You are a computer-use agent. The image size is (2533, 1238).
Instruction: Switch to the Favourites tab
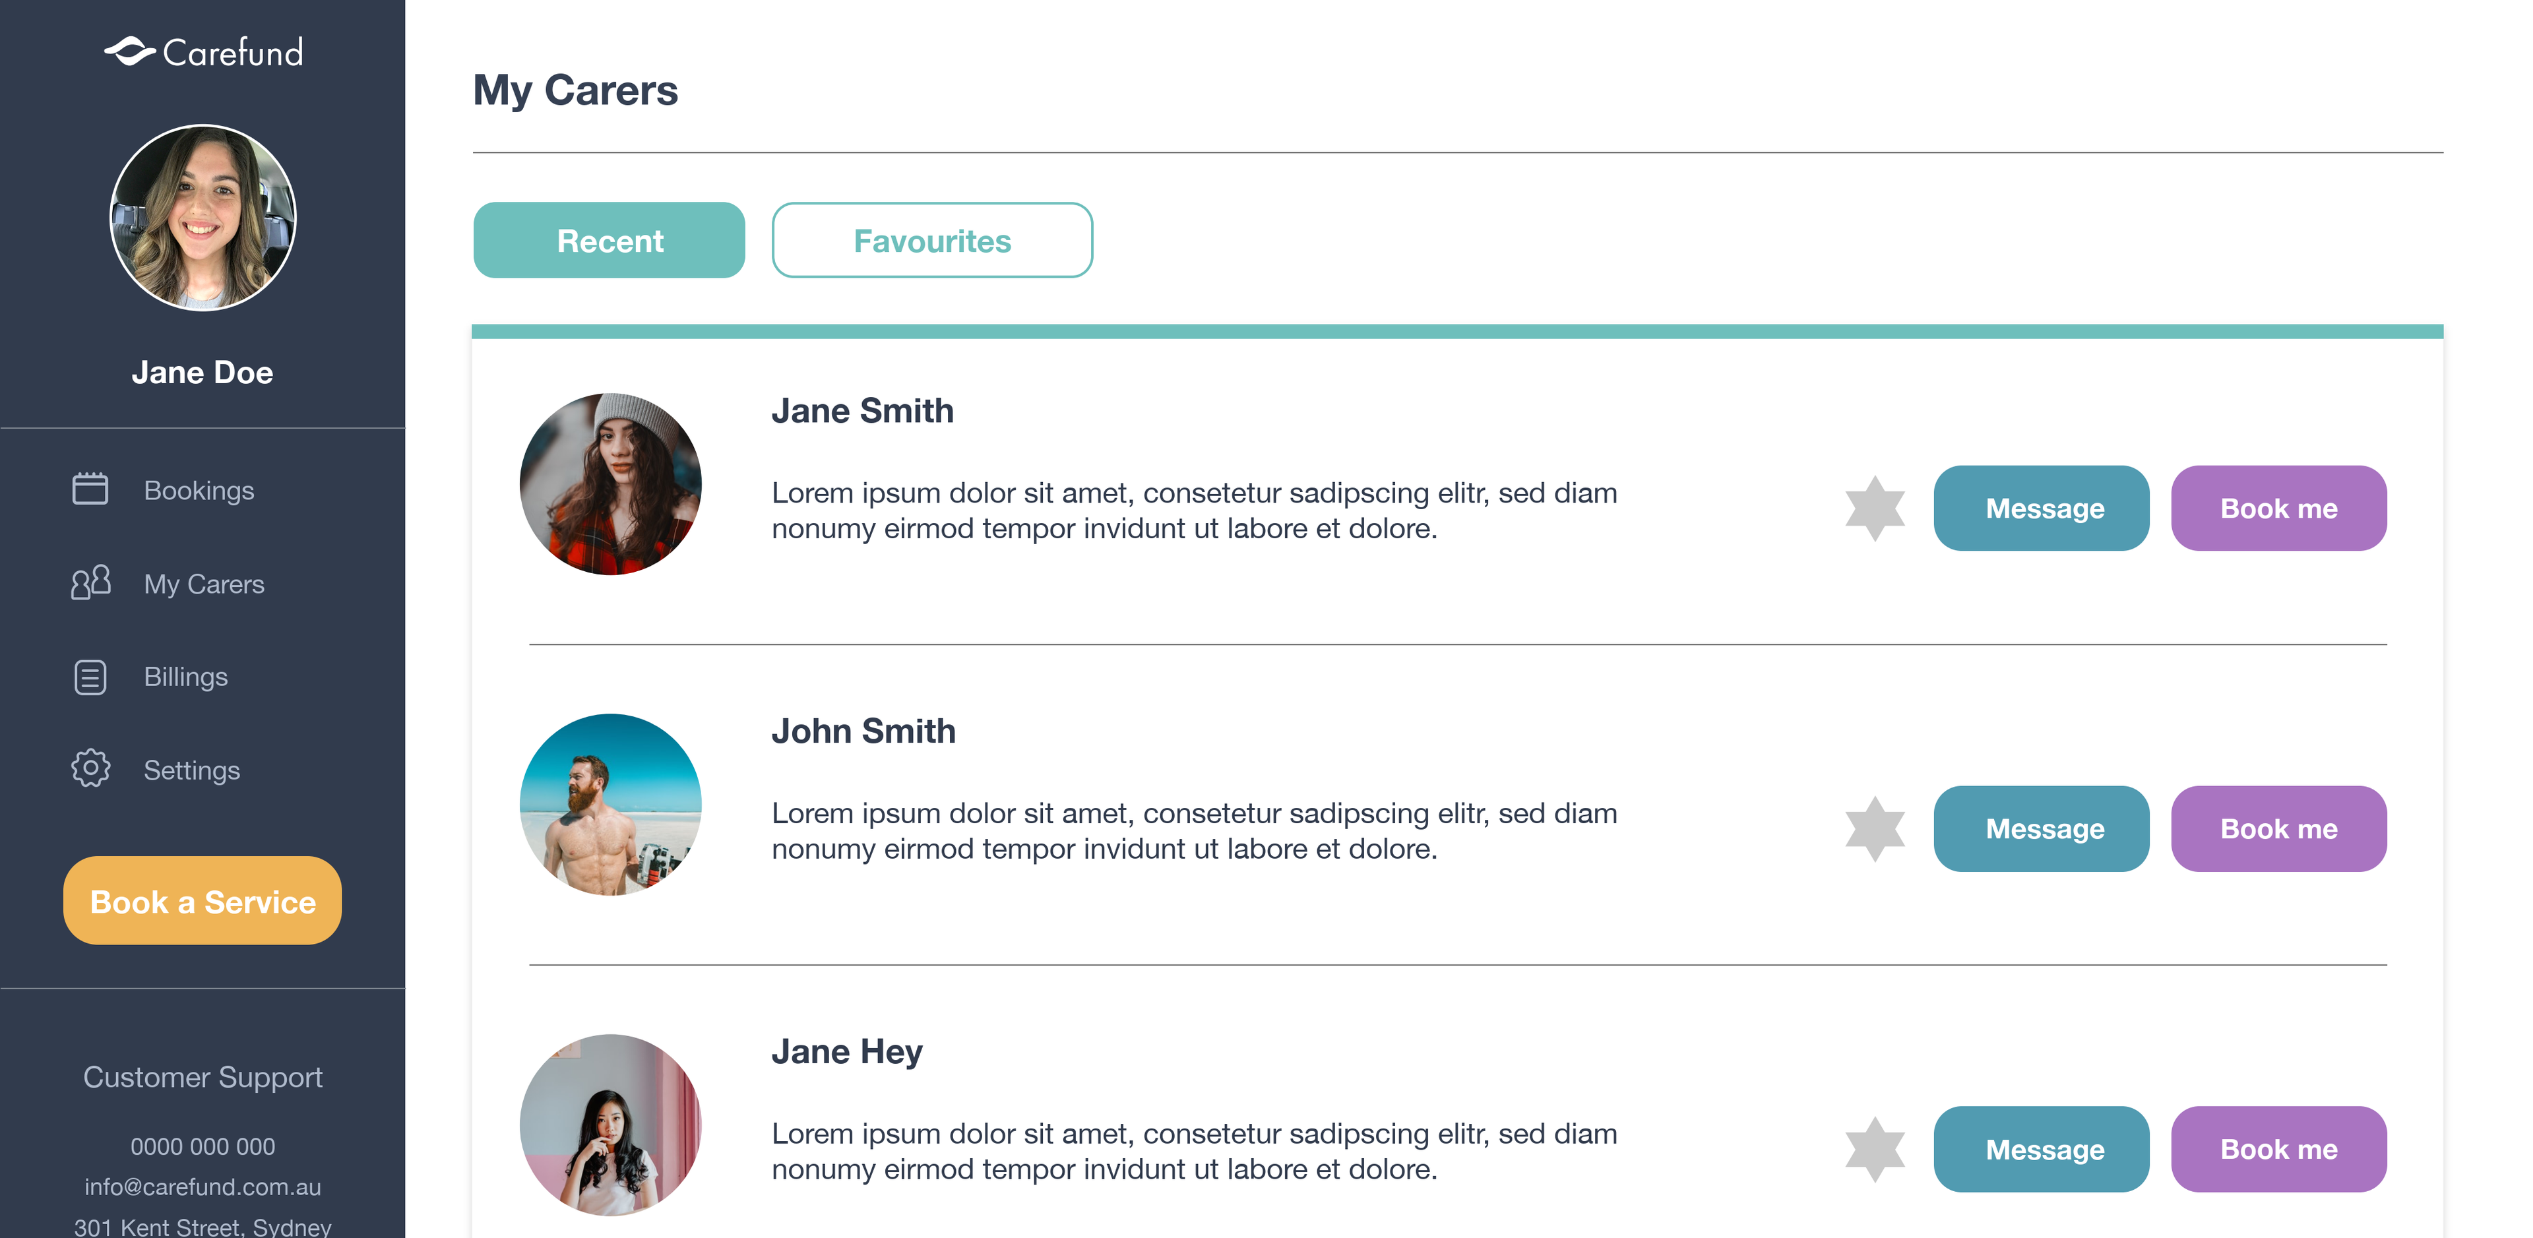(931, 241)
